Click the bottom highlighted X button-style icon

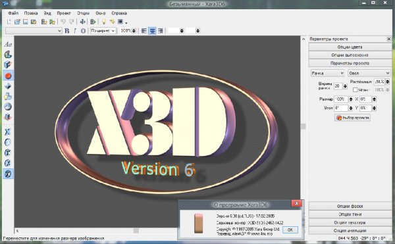(8, 174)
